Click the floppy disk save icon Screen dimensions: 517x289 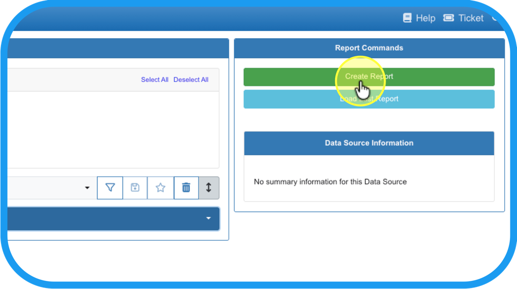[x=135, y=188]
